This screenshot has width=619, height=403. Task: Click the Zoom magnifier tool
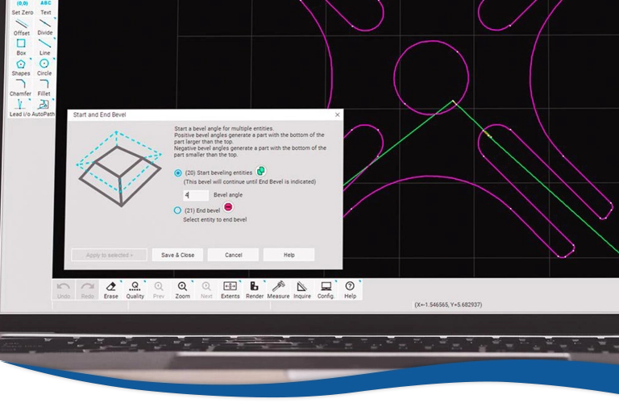click(x=182, y=289)
